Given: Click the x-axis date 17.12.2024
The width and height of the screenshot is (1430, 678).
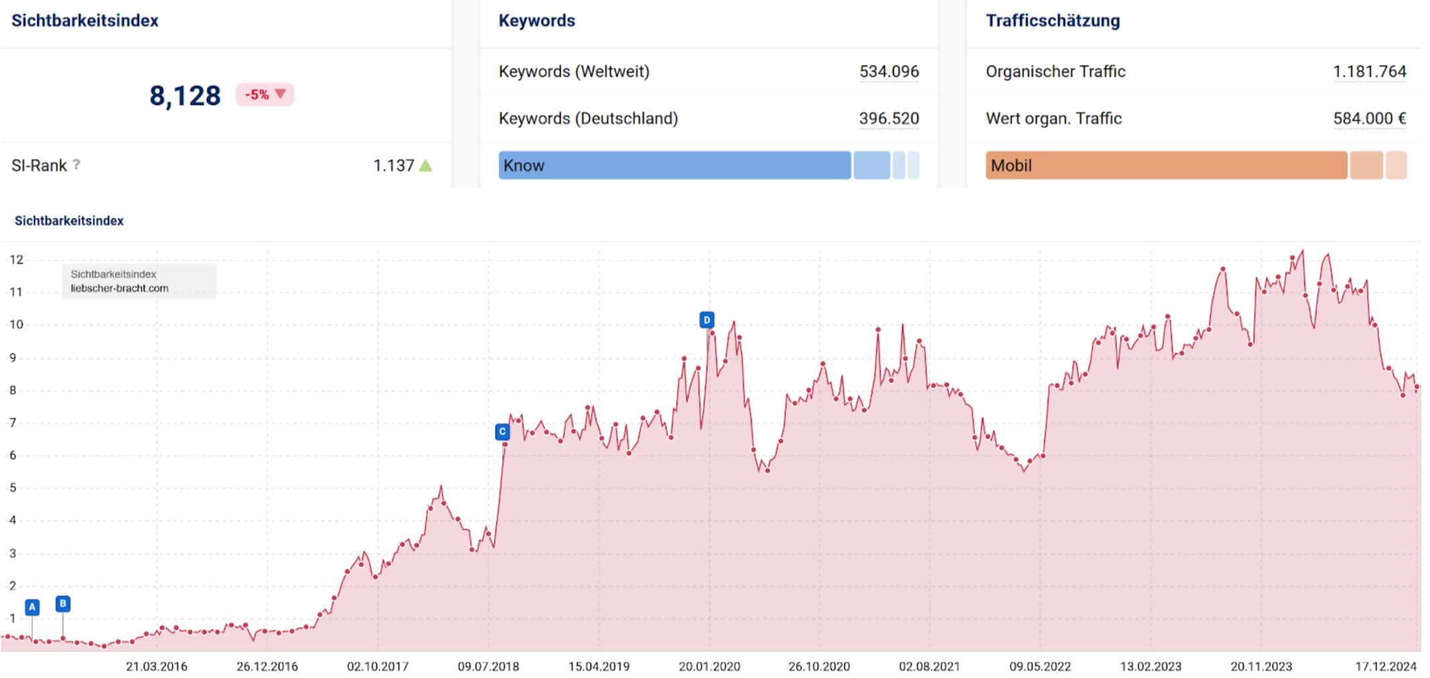Looking at the screenshot, I should pyautogui.click(x=1386, y=666).
